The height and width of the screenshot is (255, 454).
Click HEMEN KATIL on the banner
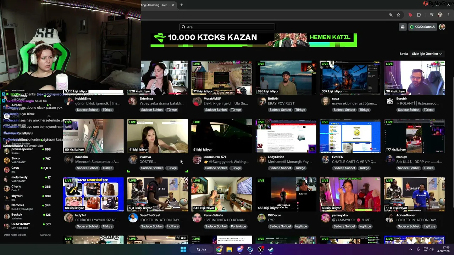point(330,37)
